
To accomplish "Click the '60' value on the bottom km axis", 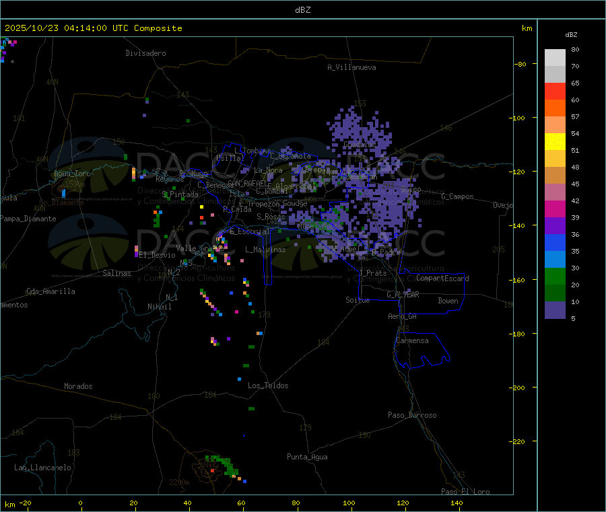I will pos(241,503).
